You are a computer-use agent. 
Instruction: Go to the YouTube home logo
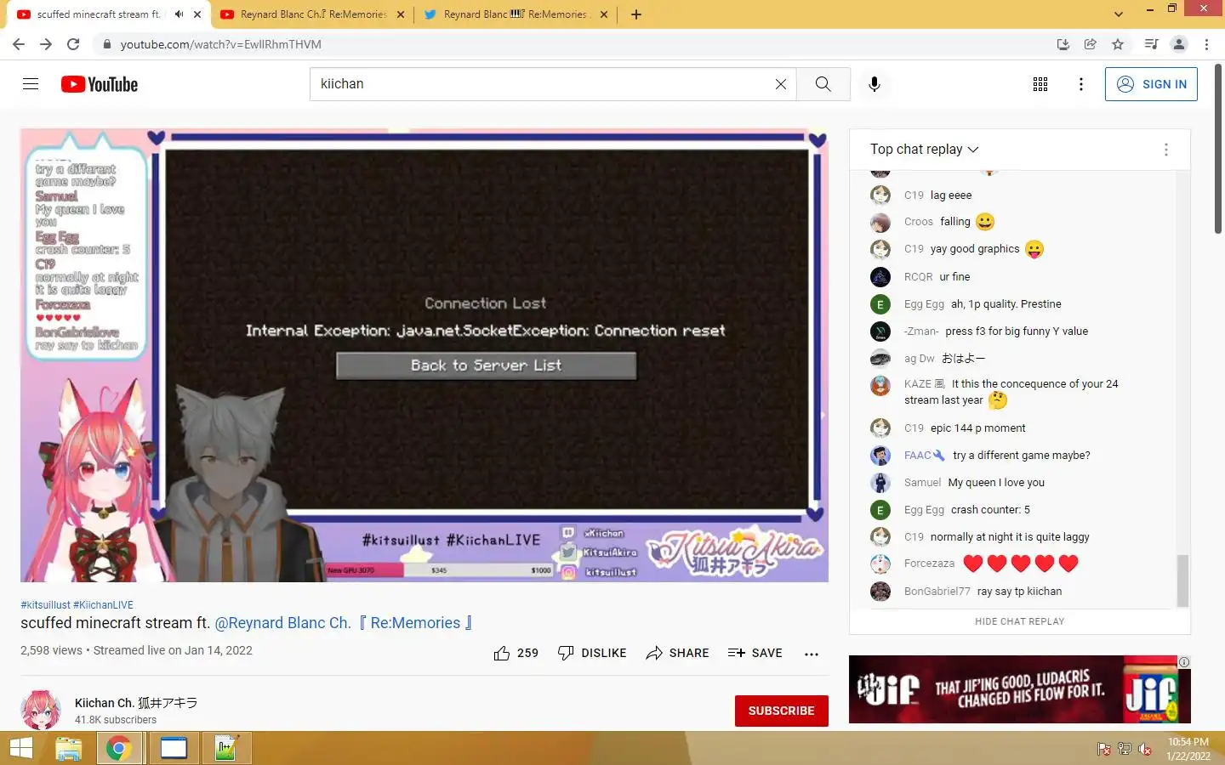(100, 84)
